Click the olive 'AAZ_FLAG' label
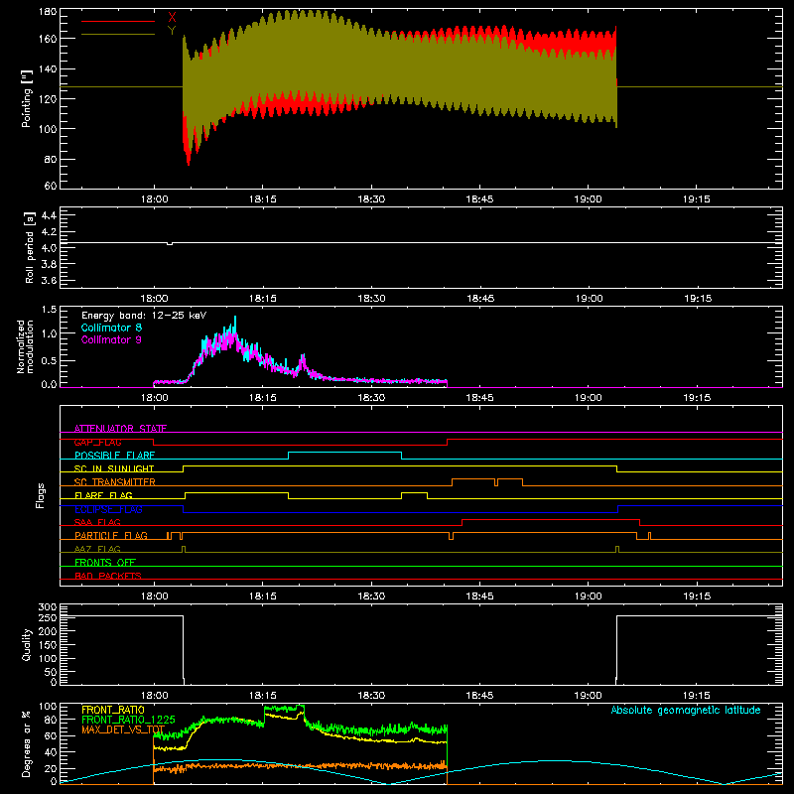This screenshot has height=794, width=794. point(97,549)
